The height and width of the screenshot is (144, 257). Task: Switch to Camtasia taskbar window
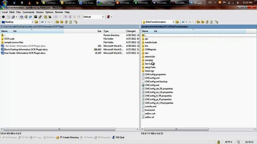pos(50,3)
